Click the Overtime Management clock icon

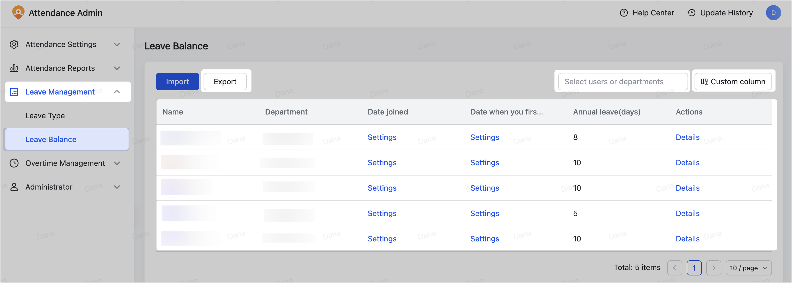[14, 163]
